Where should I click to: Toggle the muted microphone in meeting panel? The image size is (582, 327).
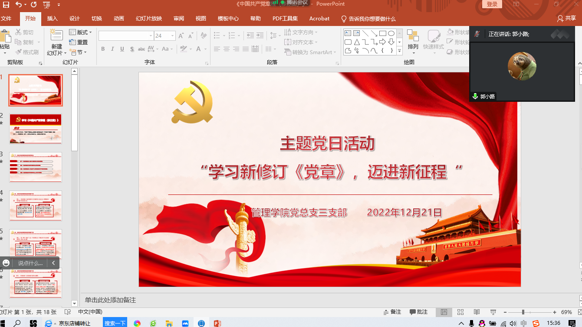[x=477, y=34]
